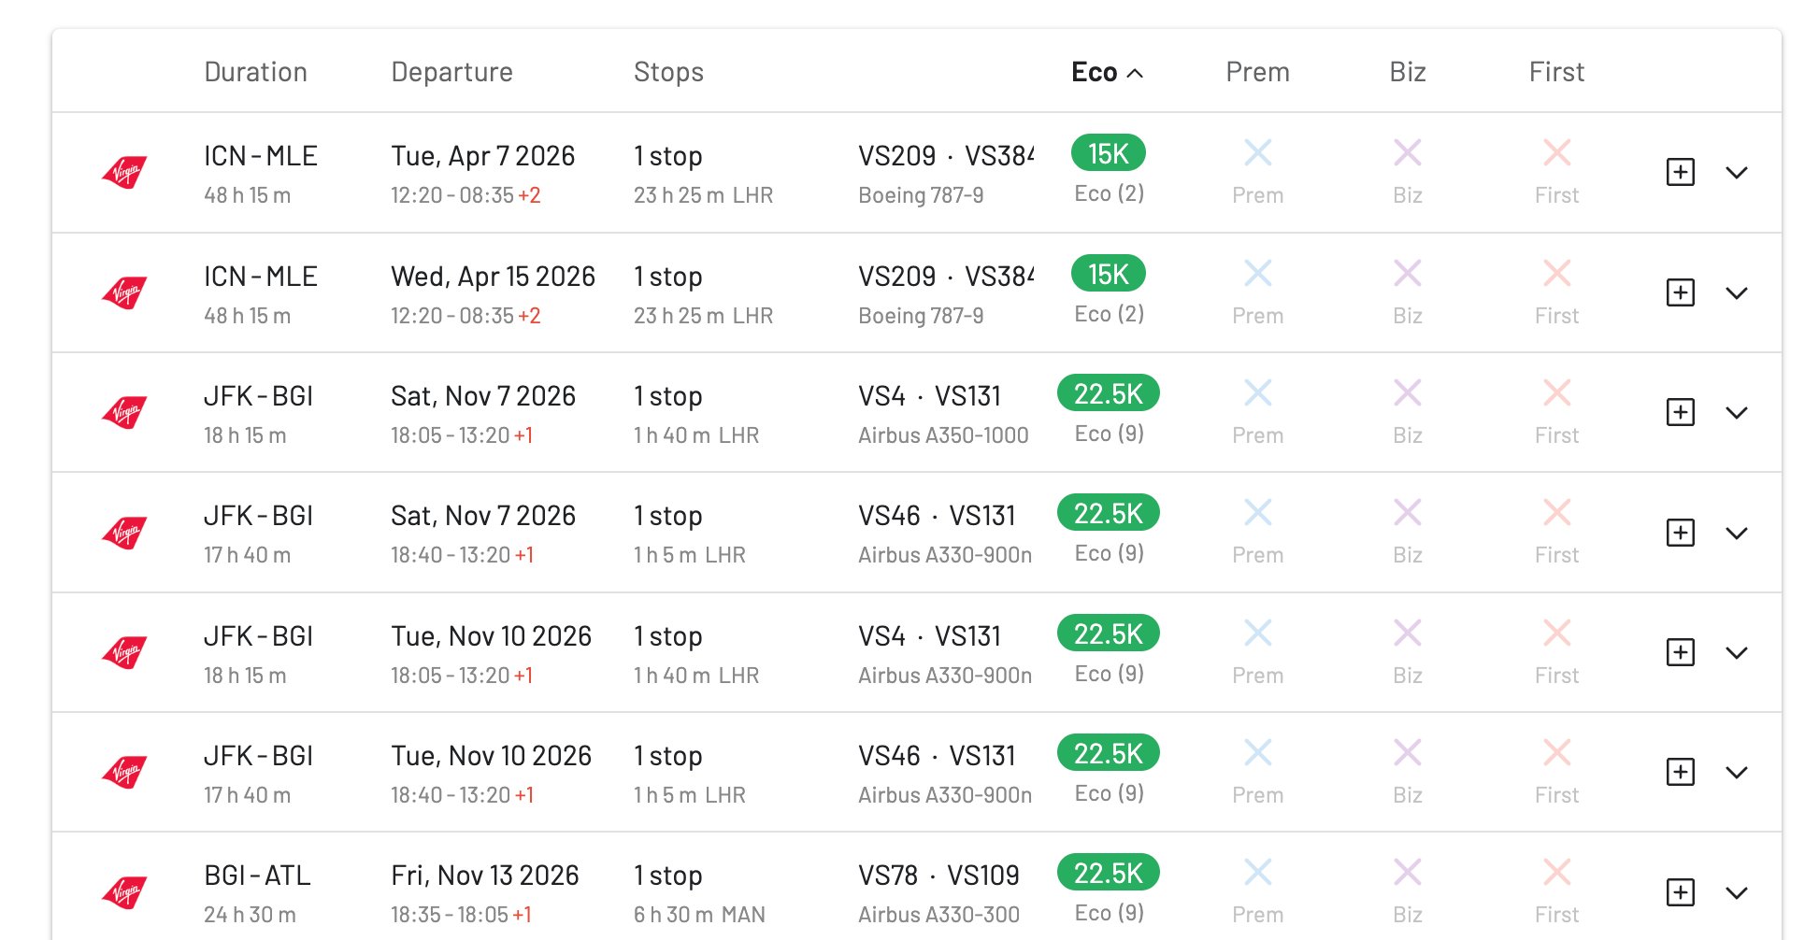The height and width of the screenshot is (940, 1819).
Task: Expand details for the Apr 7 ICN-MLE flight
Action: [1738, 172]
